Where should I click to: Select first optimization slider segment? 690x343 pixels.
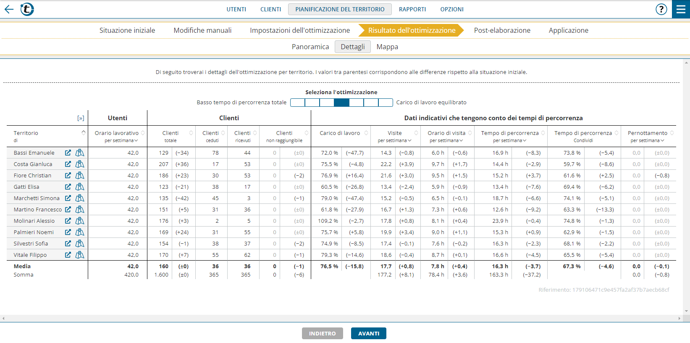click(297, 103)
